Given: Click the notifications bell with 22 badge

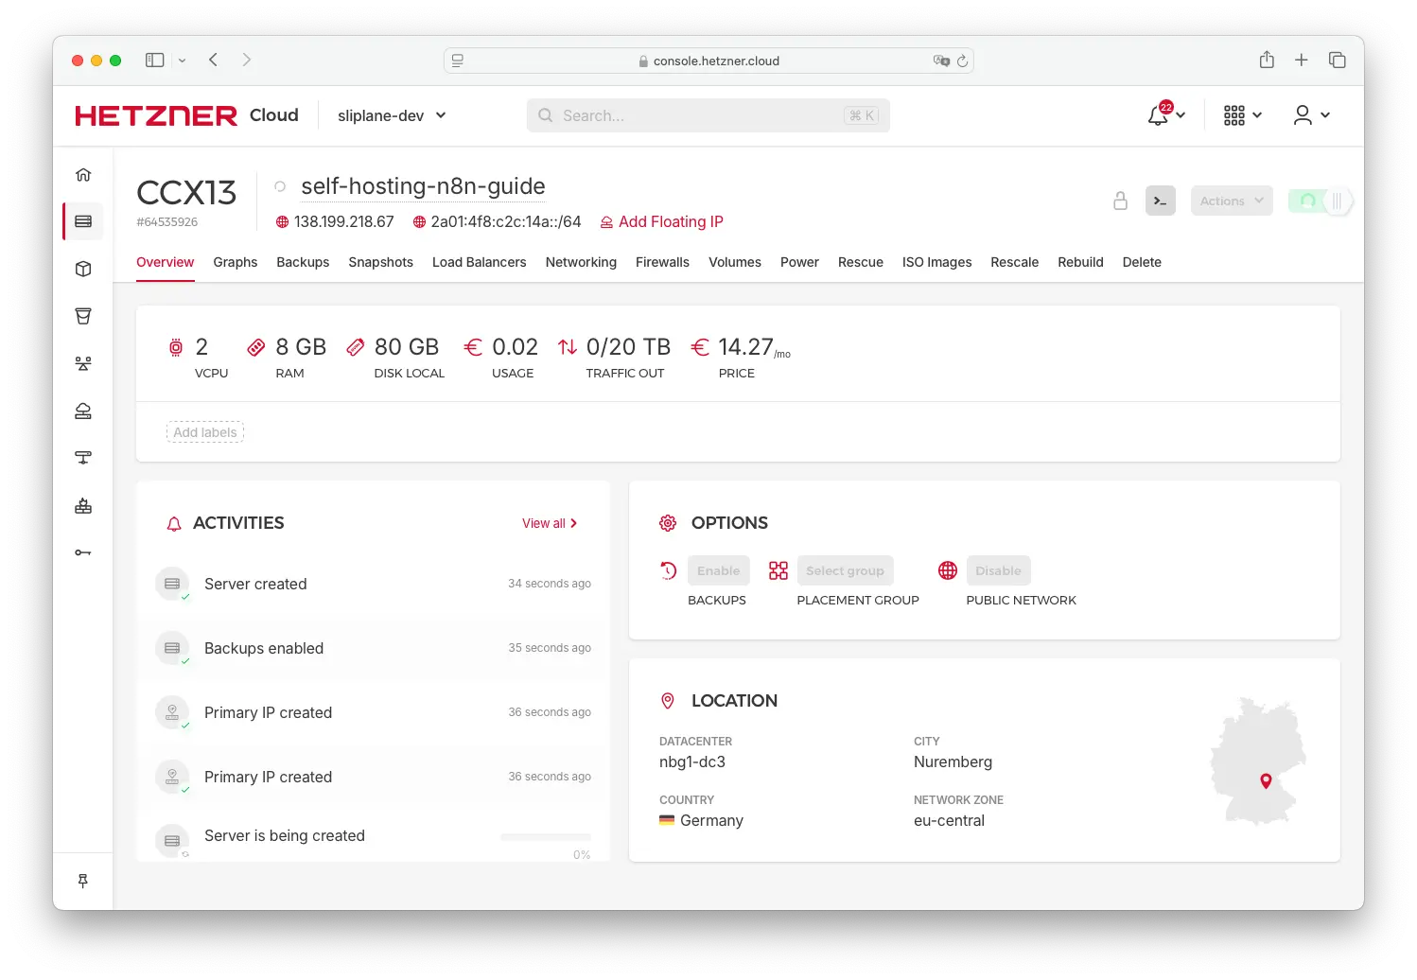Looking at the screenshot, I should pos(1160,114).
